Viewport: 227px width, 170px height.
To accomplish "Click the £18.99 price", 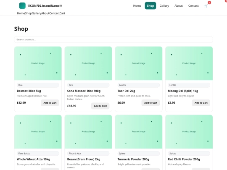I will pos(71,106).
